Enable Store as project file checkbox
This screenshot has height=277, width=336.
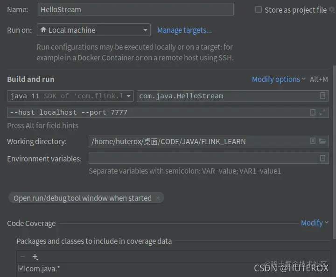pos(259,9)
